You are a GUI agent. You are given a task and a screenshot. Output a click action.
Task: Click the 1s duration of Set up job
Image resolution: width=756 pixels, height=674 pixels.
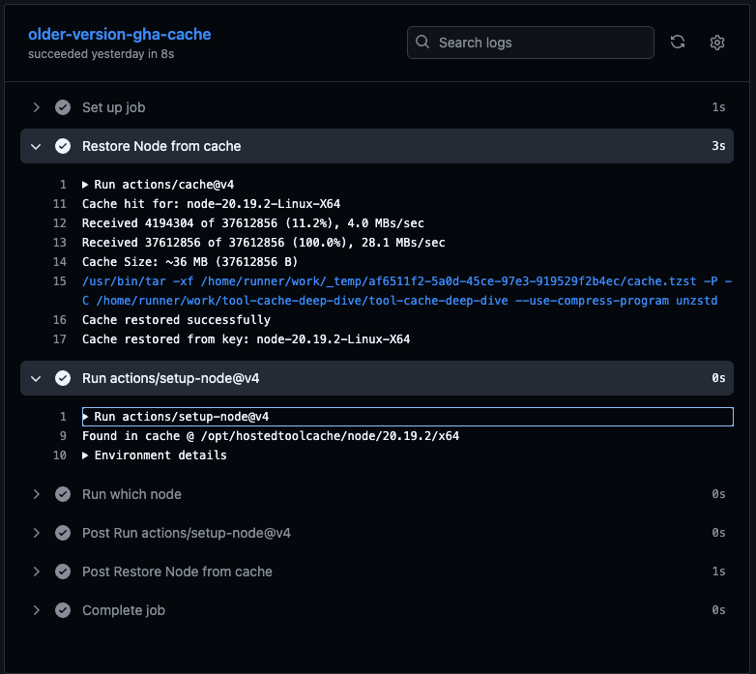pyautogui.click(x=718, y=107)
